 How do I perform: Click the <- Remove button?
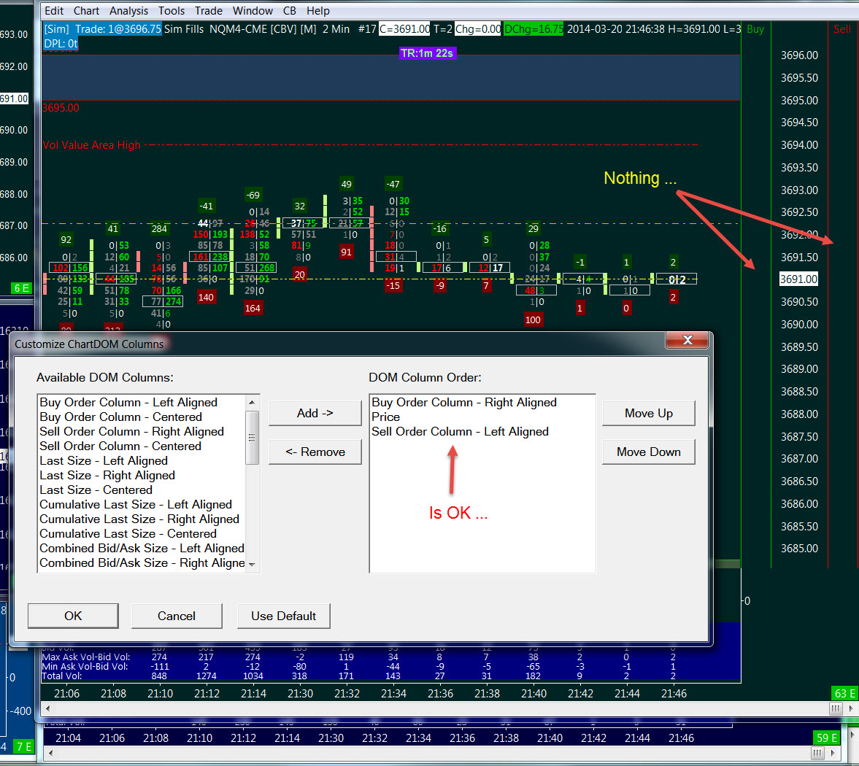coord(315,452)
